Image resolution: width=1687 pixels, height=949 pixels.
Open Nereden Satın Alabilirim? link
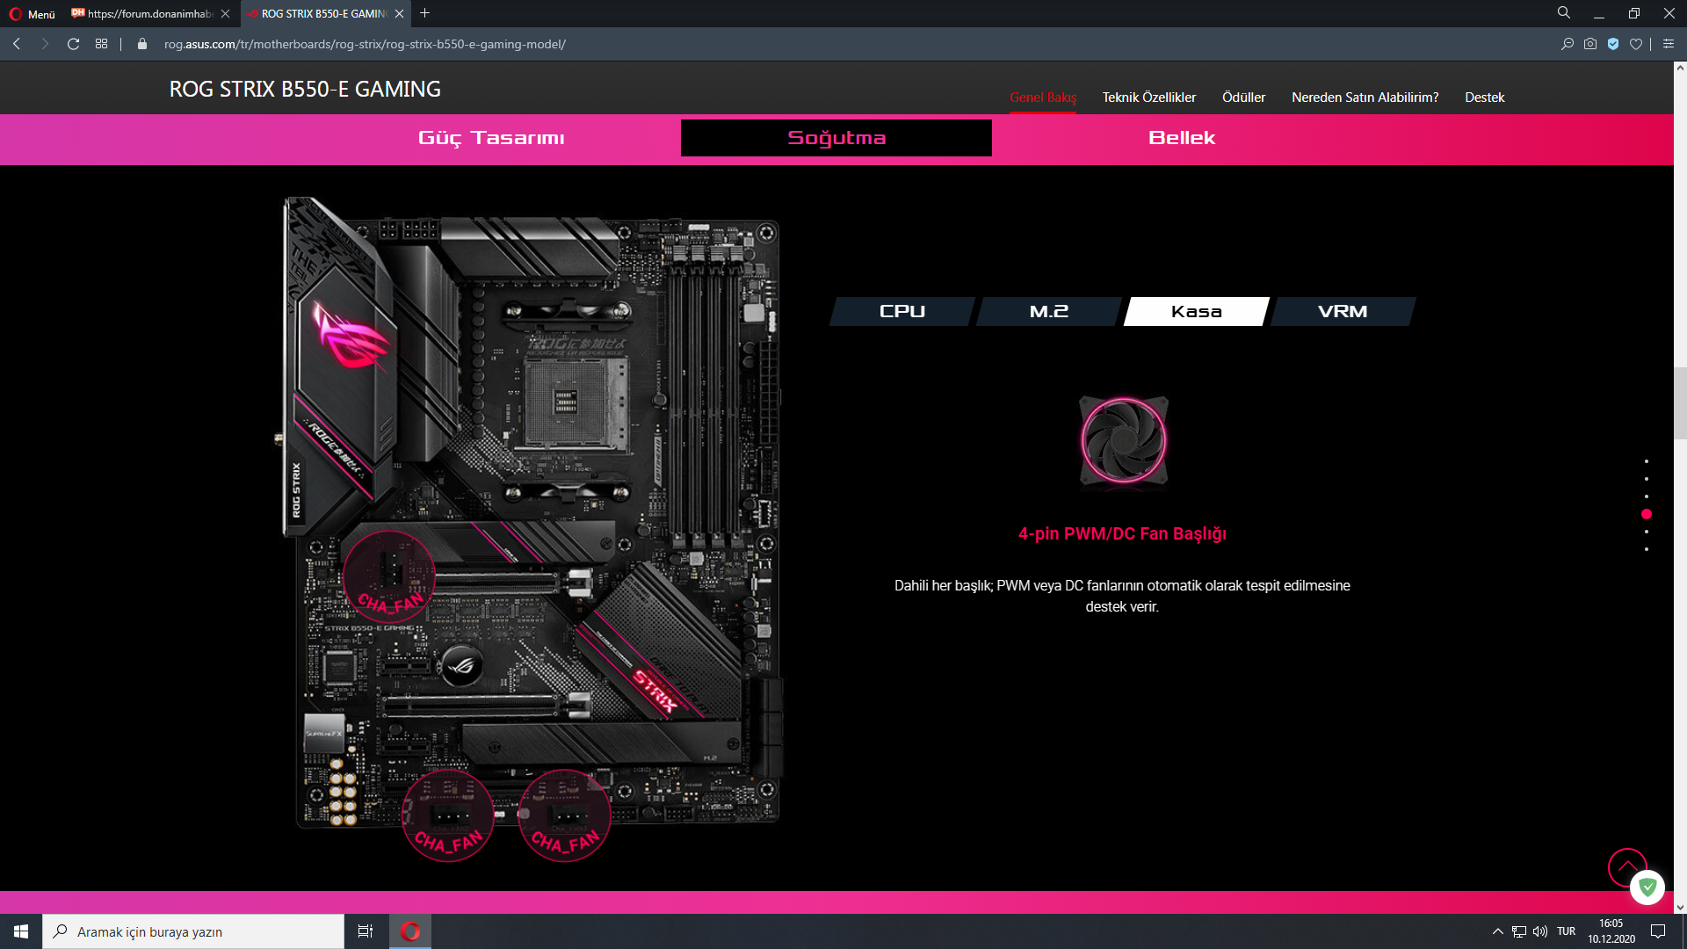pyautogui.click(x=1365, y=98)
